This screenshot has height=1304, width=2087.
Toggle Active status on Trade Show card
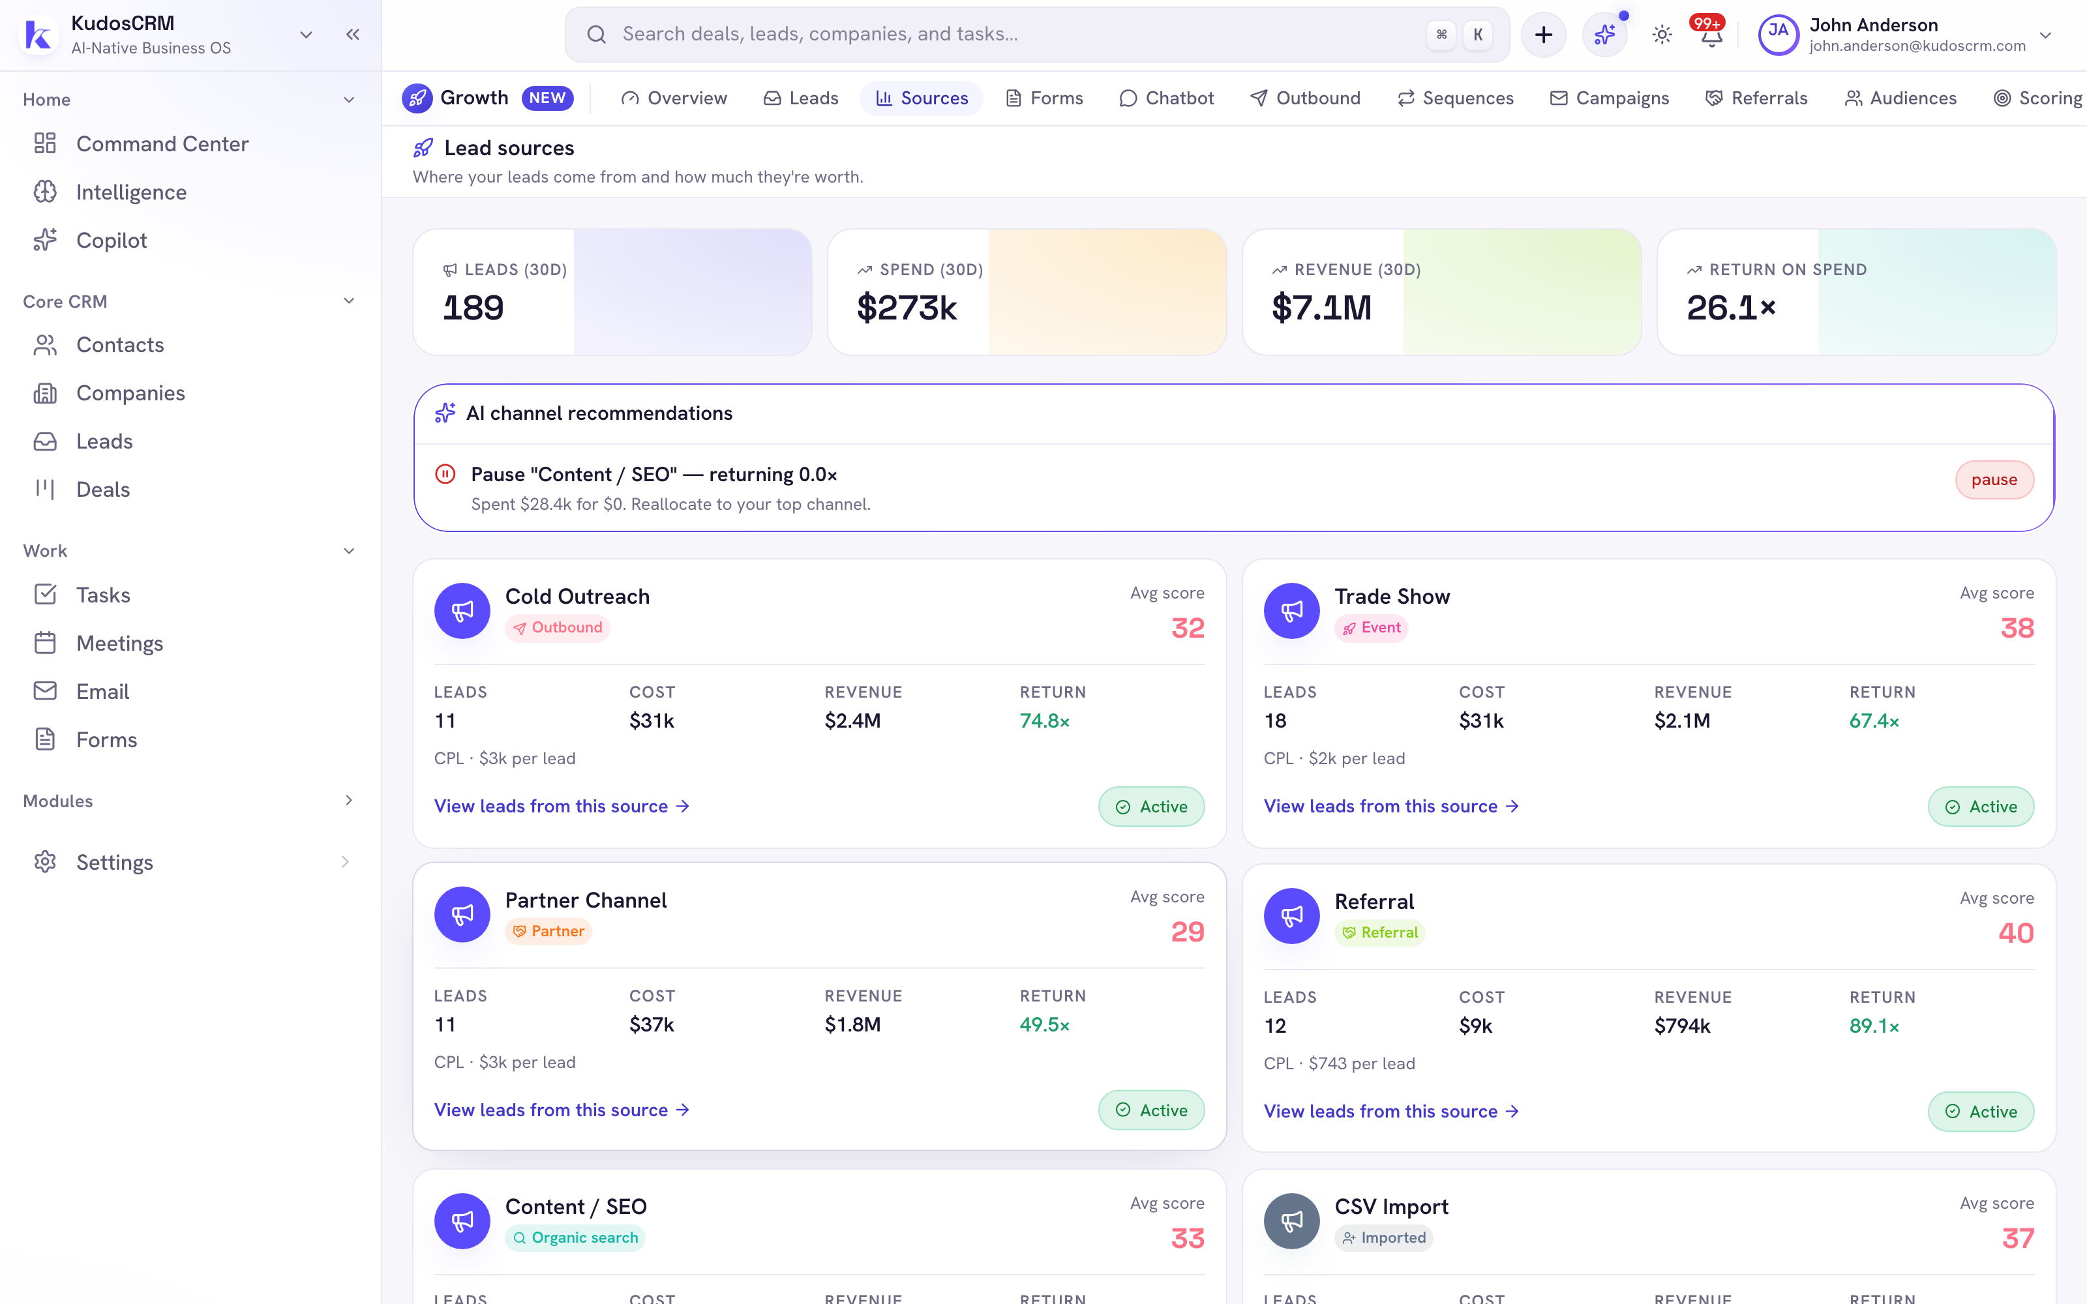[x=1981, y=807]
